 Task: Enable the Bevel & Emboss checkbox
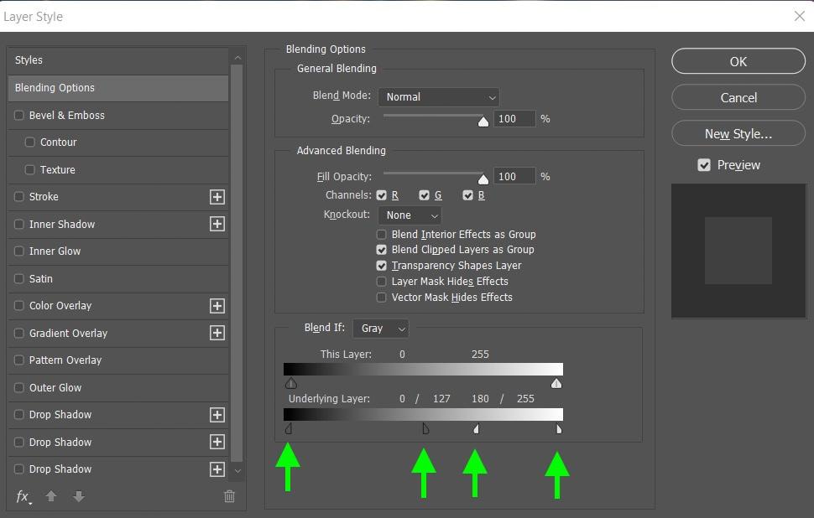[x=19, y=115]
